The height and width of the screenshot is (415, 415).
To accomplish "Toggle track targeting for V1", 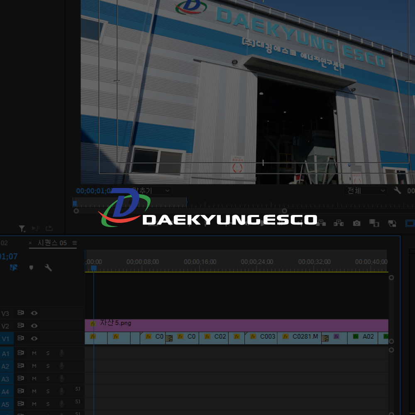I will [x=6, y=339].
